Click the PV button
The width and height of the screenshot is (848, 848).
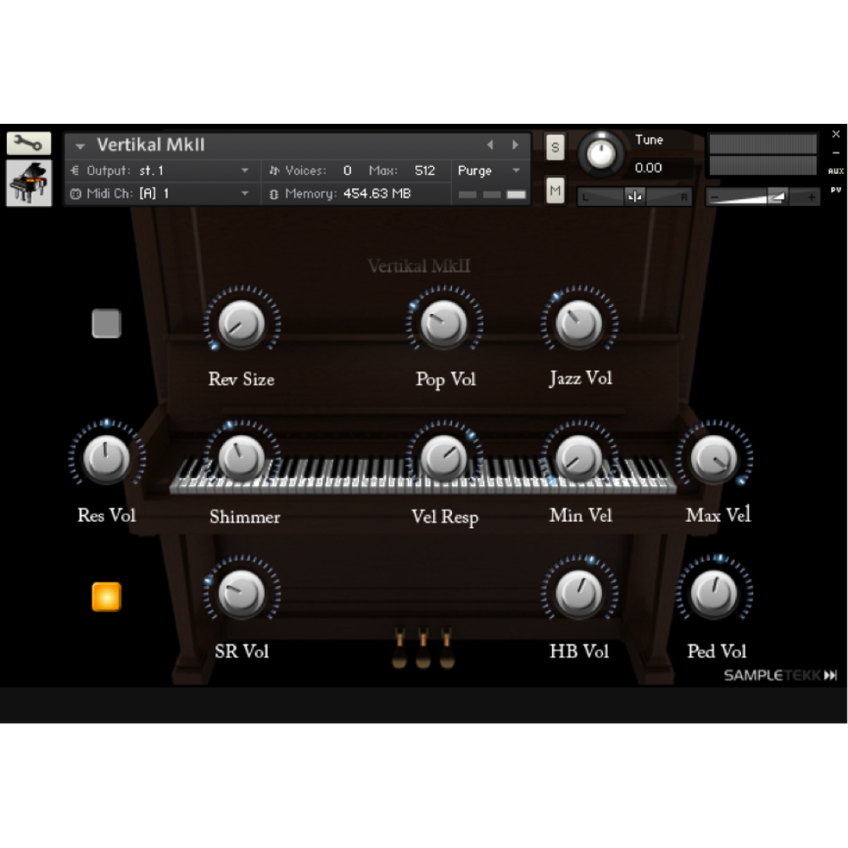[x=835, y=190]
